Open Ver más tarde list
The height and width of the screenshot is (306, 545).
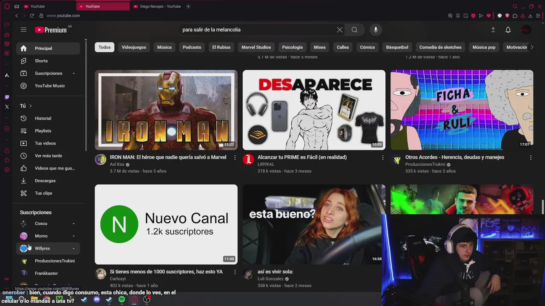[48, 156]
